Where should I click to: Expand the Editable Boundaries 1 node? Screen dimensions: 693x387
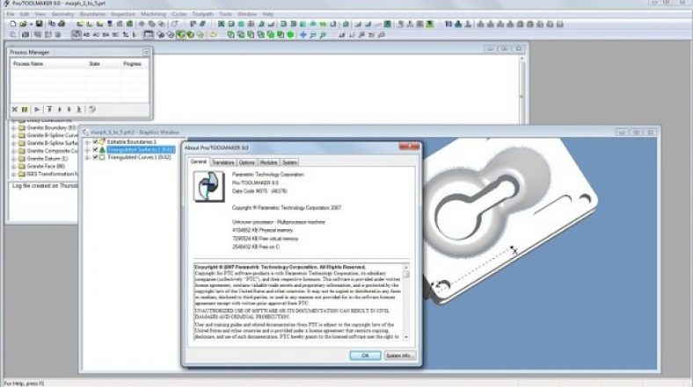pyautogui.click(x=88, y=142)
